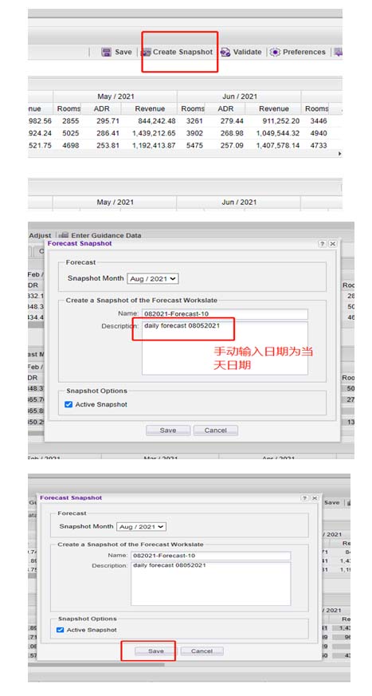The width and height of the screenshot is (372, 696).
Task: Select the Jun / 2021 column header above Rooms
Action: coord(239,96)
